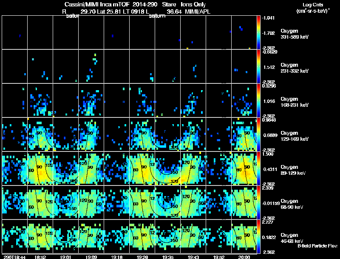
Task: Click the '19:43' time axis label
Action: pyautogui.click(x=193, y=257)
